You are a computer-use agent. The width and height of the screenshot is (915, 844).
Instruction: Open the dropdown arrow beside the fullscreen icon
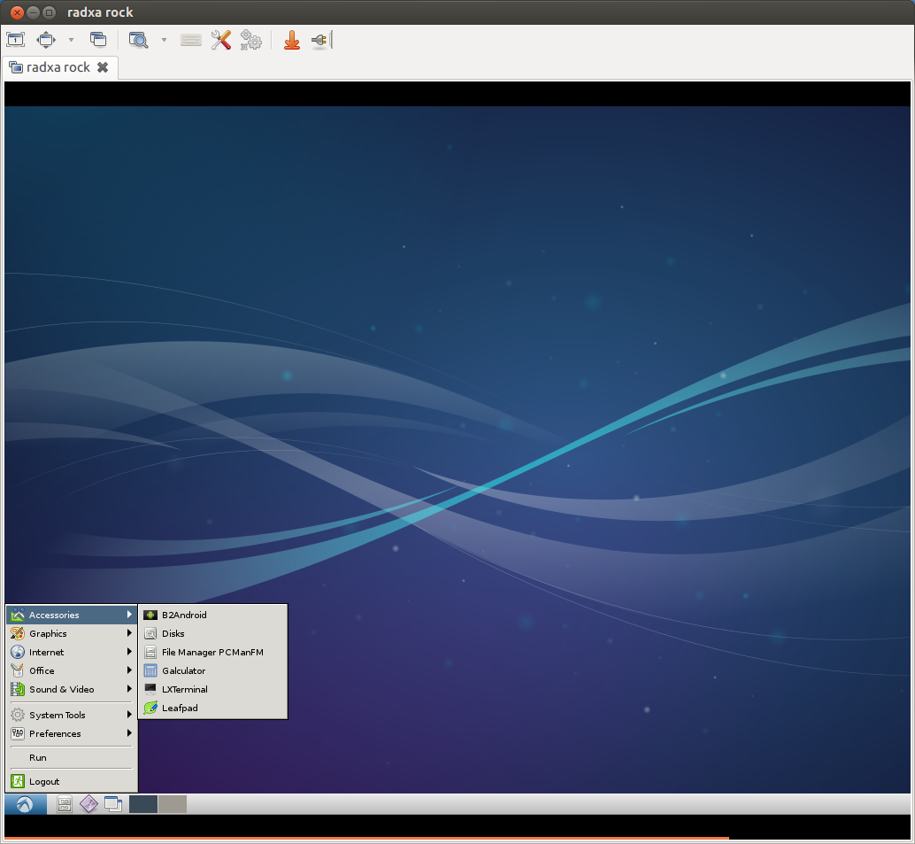pyautogui.click(x=70, y=40)
